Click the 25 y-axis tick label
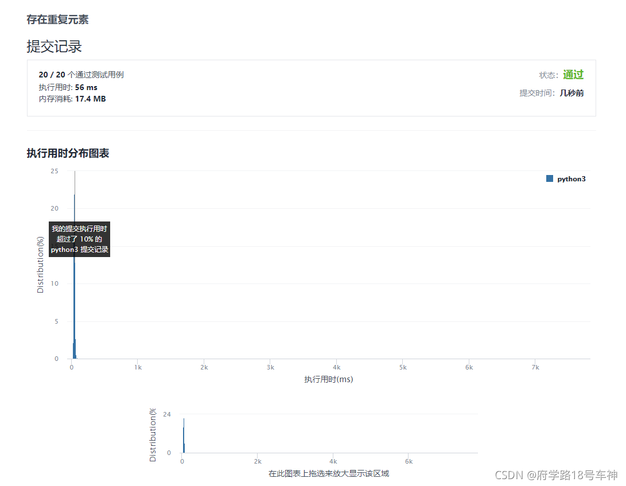Viewport: 626px width, 486px height. tap(55, 171)
